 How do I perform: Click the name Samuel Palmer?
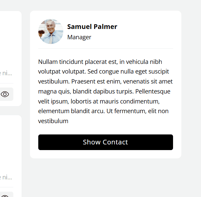(92, 27)
